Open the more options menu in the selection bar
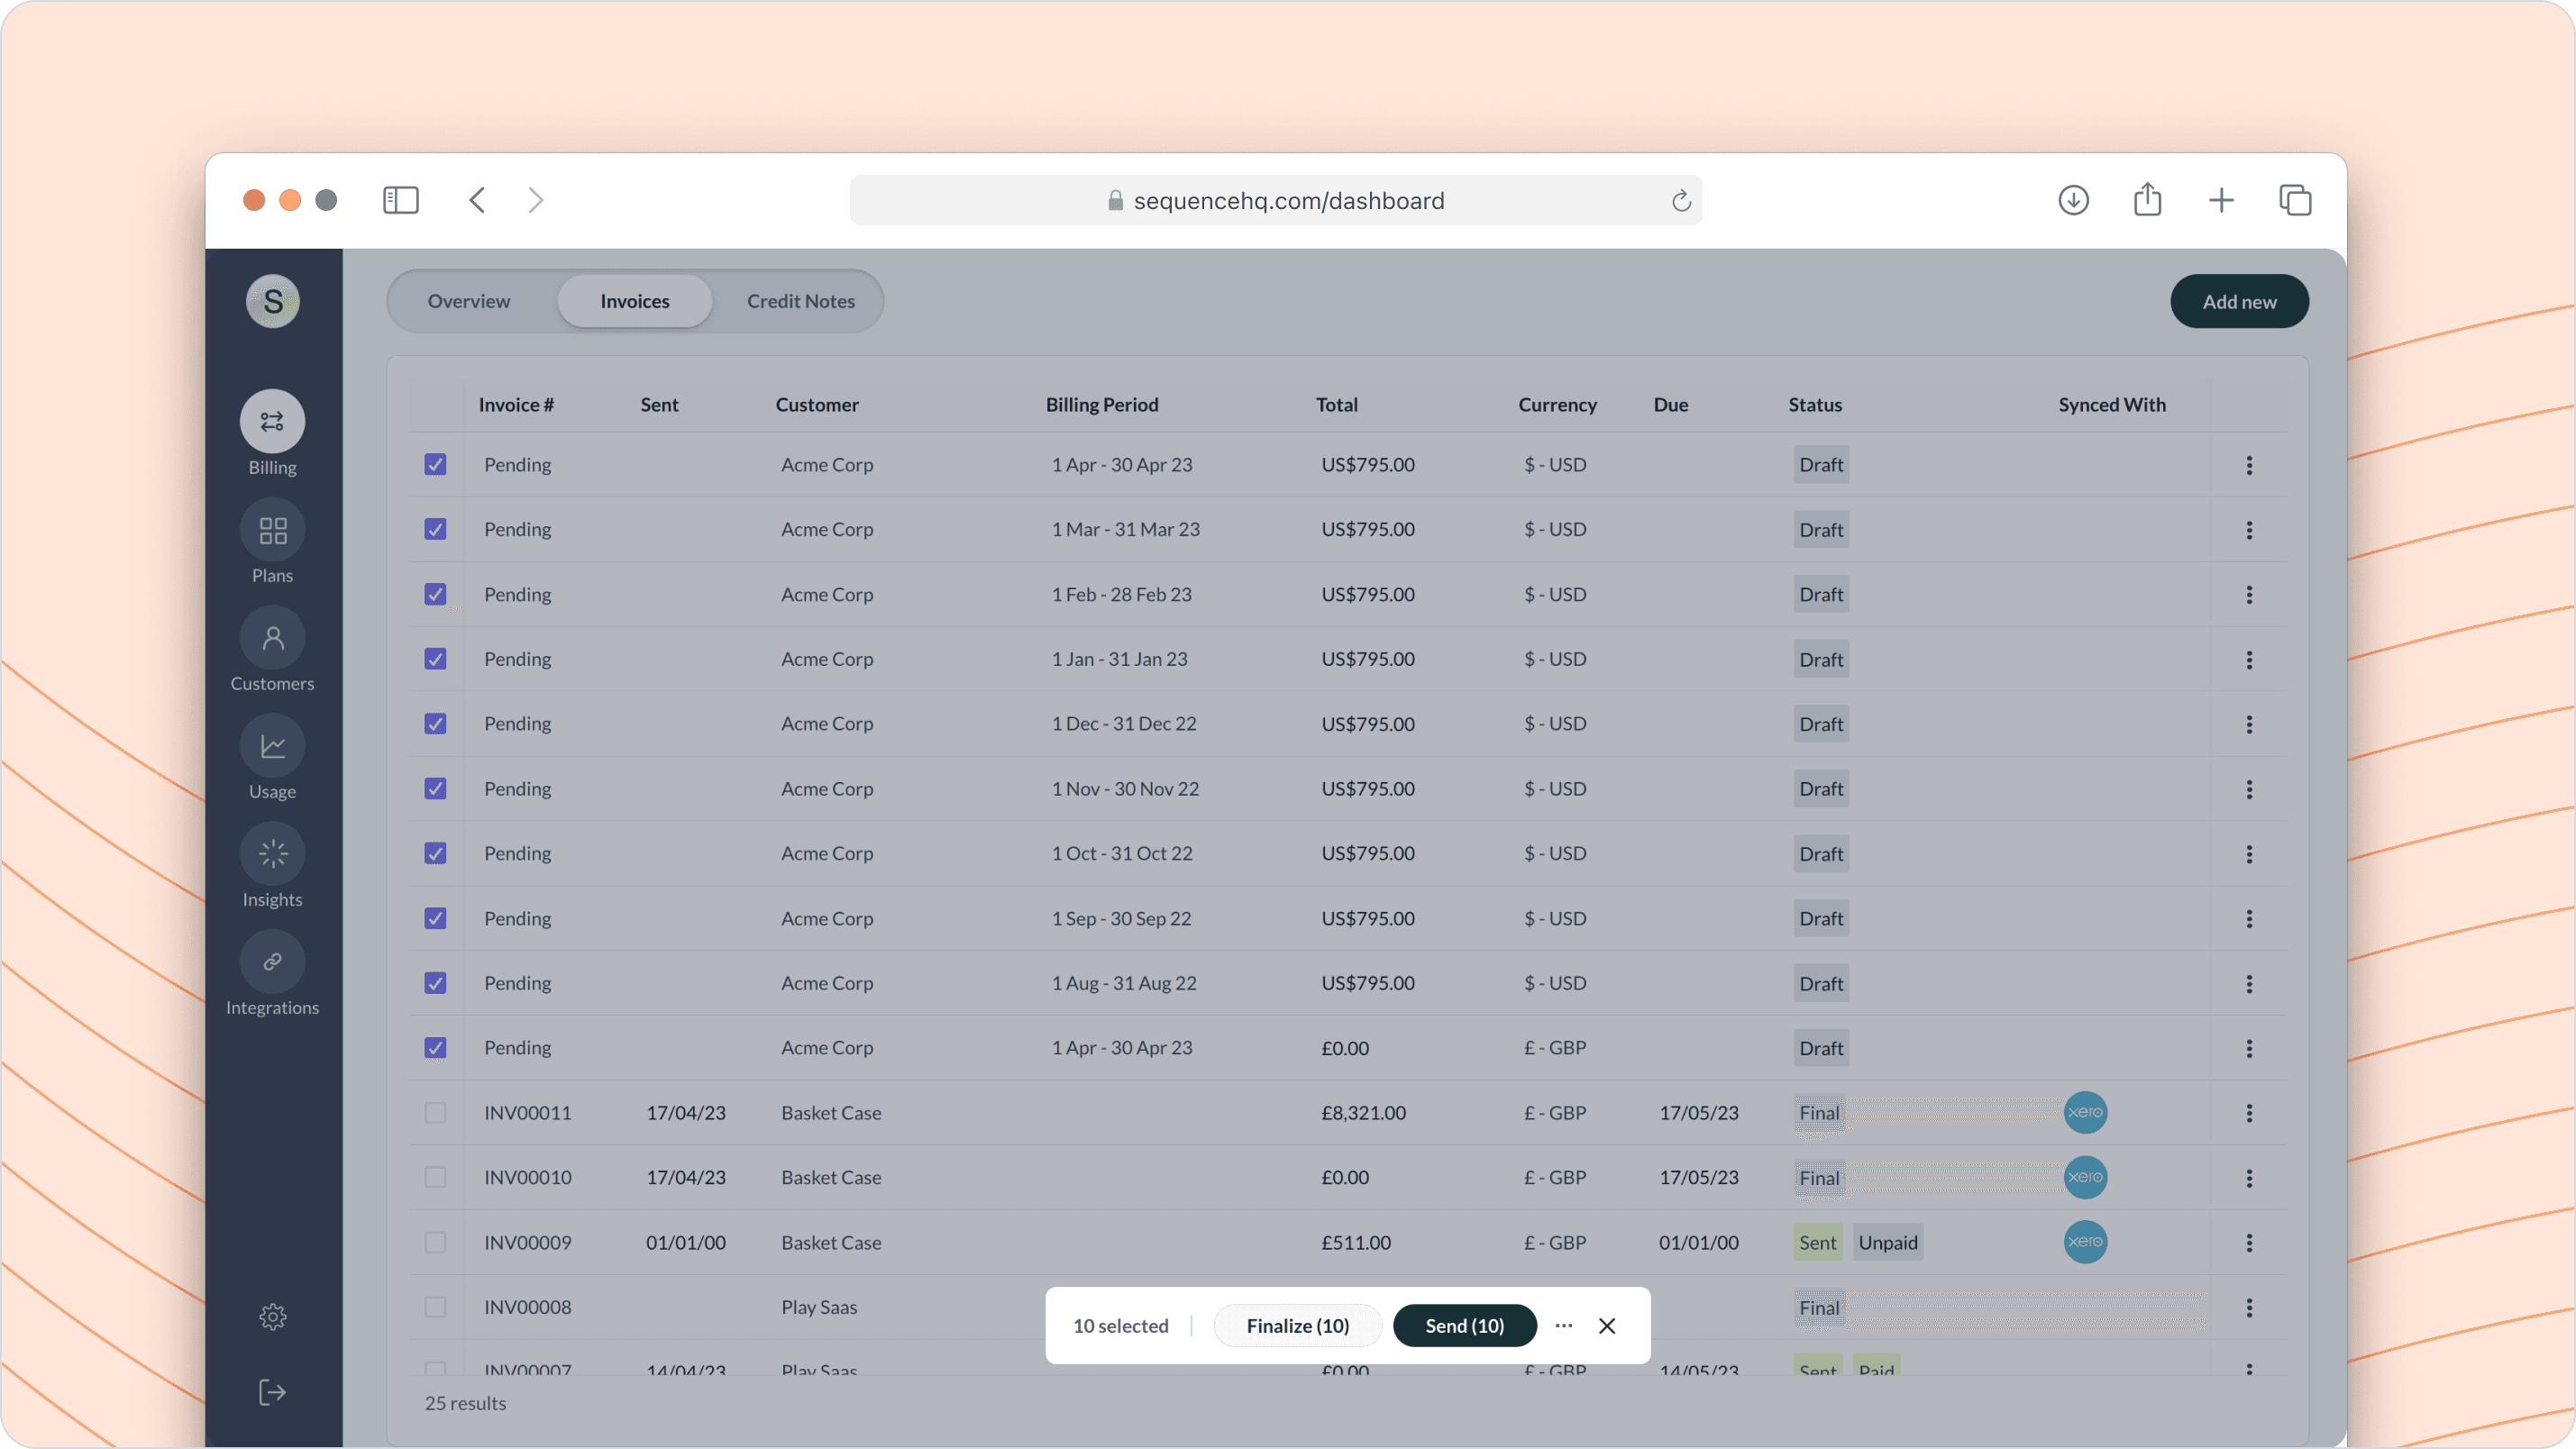 coord(1563,1325)
